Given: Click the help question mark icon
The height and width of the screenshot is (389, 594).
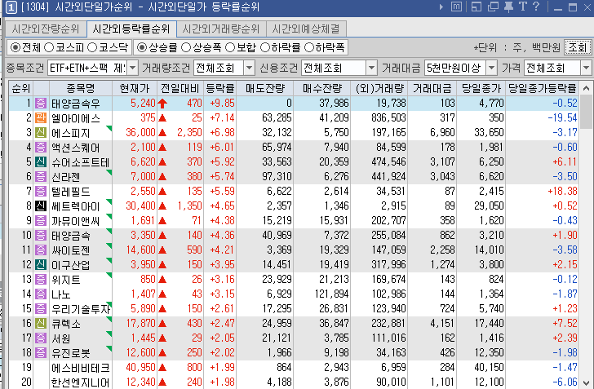Looking at the screenshot, I should (x=535, y=7).
